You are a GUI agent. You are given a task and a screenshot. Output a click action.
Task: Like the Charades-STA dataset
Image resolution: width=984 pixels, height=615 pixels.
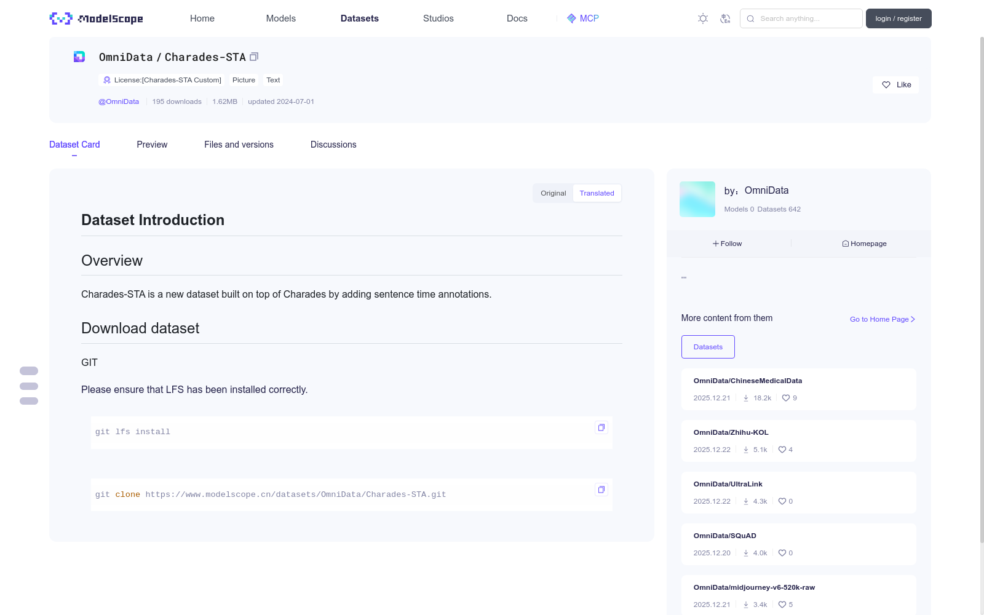pos(895,85)
